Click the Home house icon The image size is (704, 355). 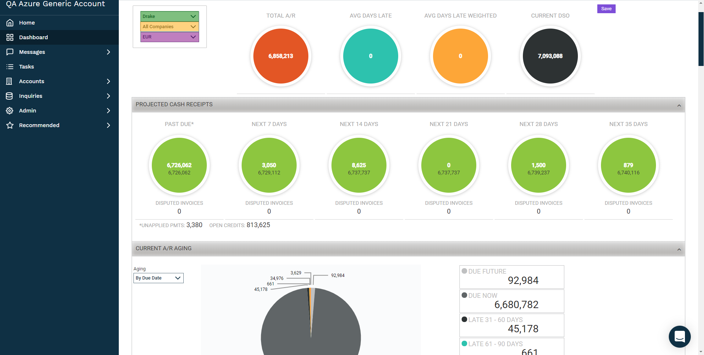click(10, 23)
